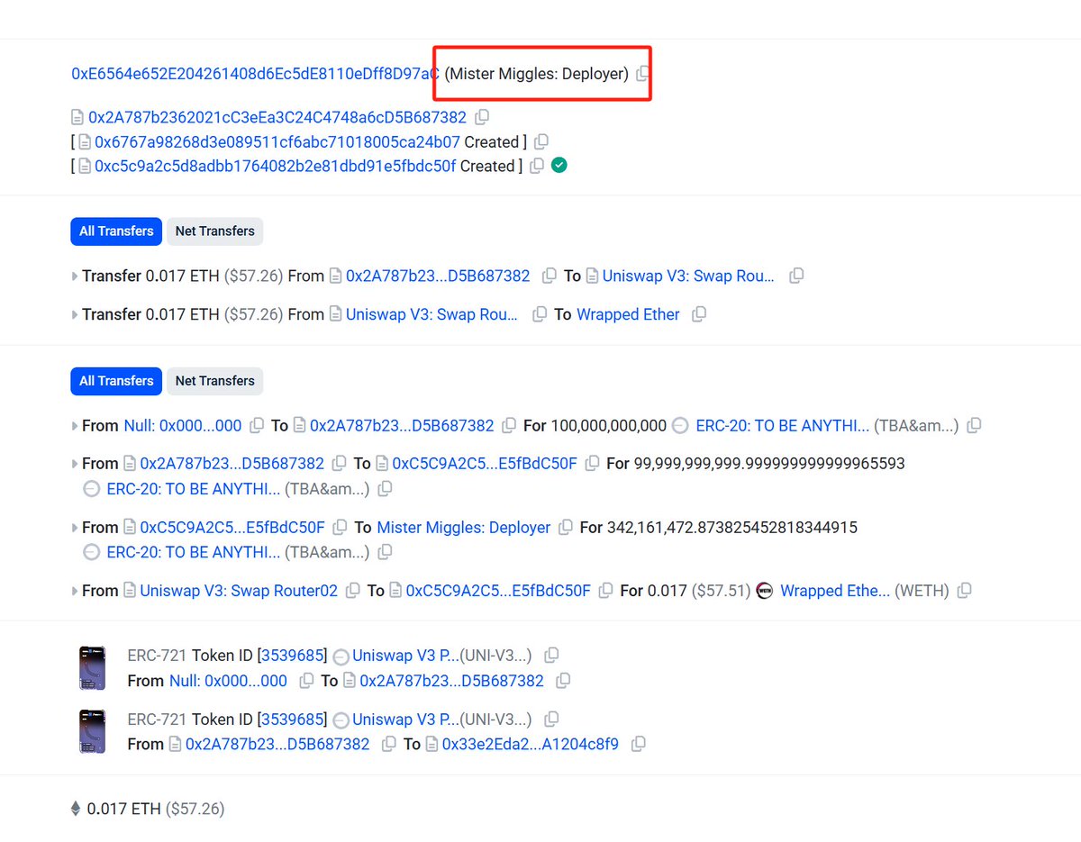Copy the From 0x2A787b23 address in the second ERC-721 entry
Screen dimensions: 1081x842
pyautogui.click(x=388, y=745)
